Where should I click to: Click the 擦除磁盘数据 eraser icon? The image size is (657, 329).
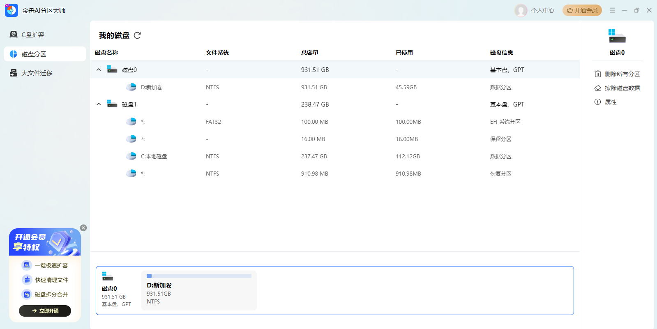[x=597, y=88]
